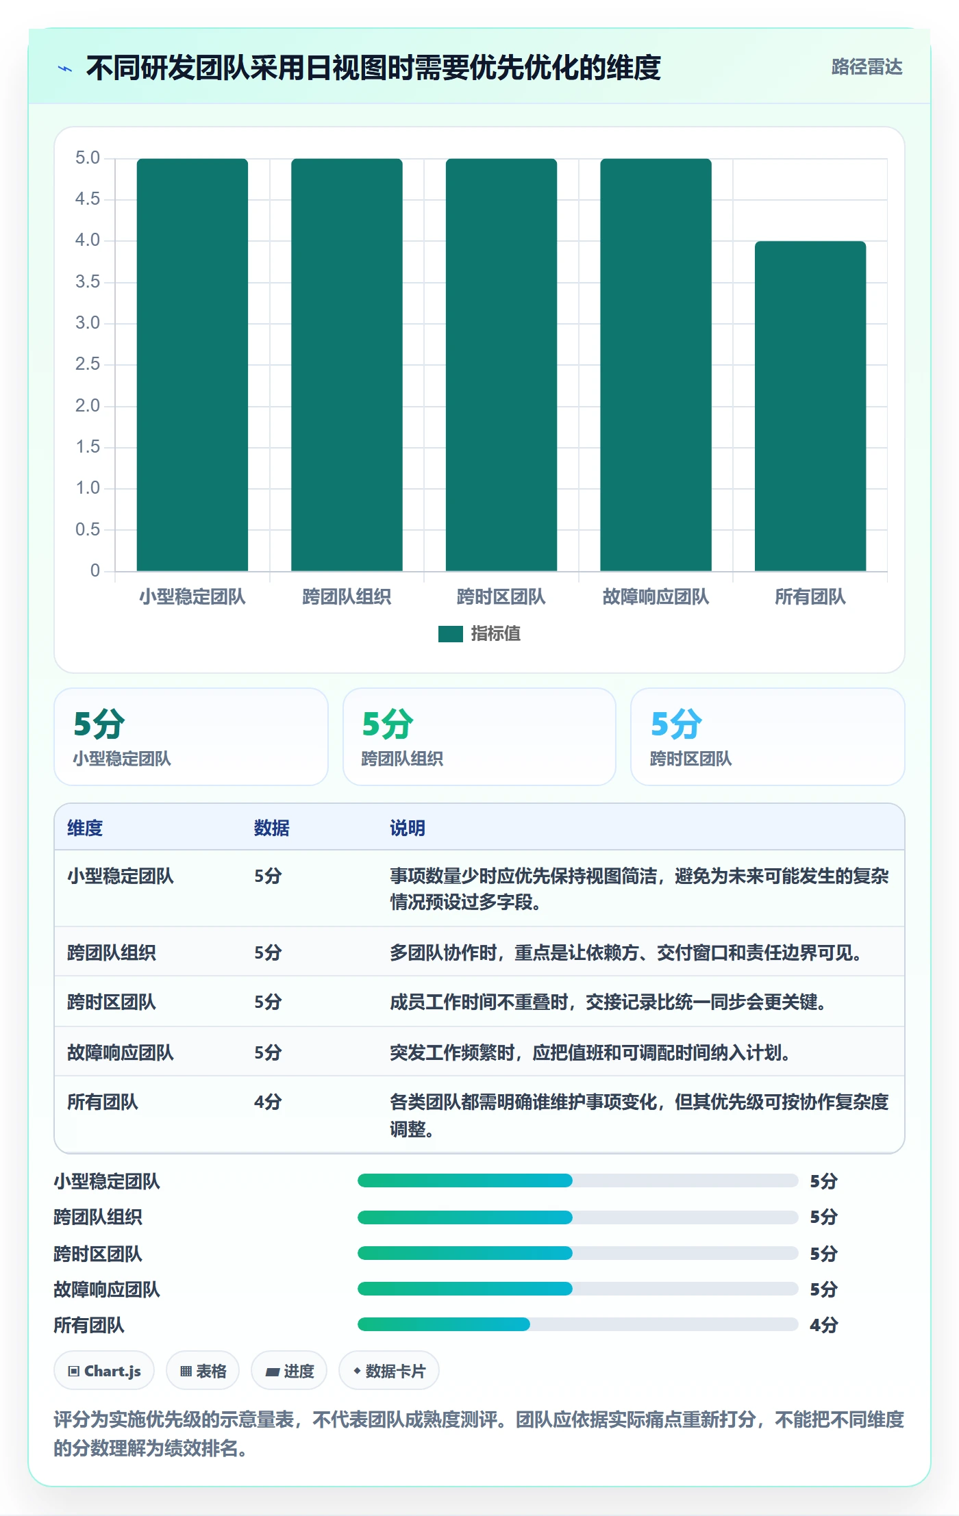The width and height of the screenshot is (959, 1516).
Task: Click the 数据卡片 tag chip
Action: (x=389, y=1371)
